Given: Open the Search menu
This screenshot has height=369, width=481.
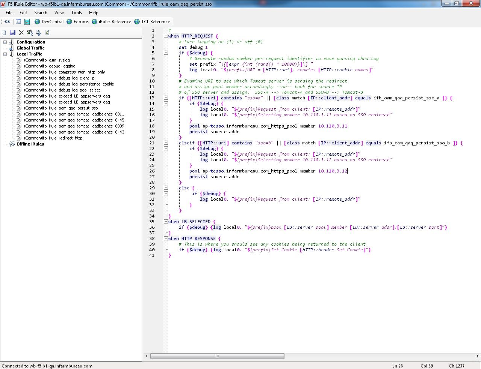Looking at the screenshot, I should point(41,13).
